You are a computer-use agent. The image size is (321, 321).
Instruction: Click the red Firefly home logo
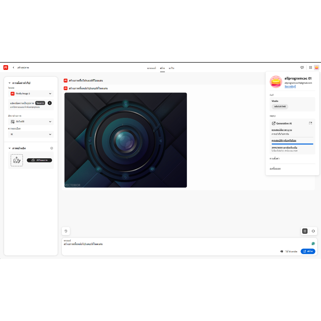coord(6,67)
